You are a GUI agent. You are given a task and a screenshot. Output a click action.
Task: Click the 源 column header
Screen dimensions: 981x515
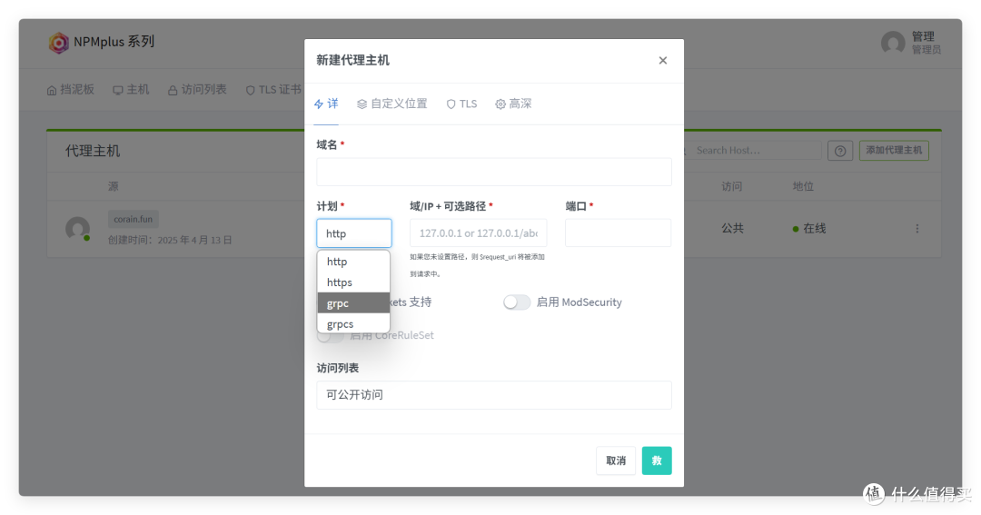[x=113, y=186]
